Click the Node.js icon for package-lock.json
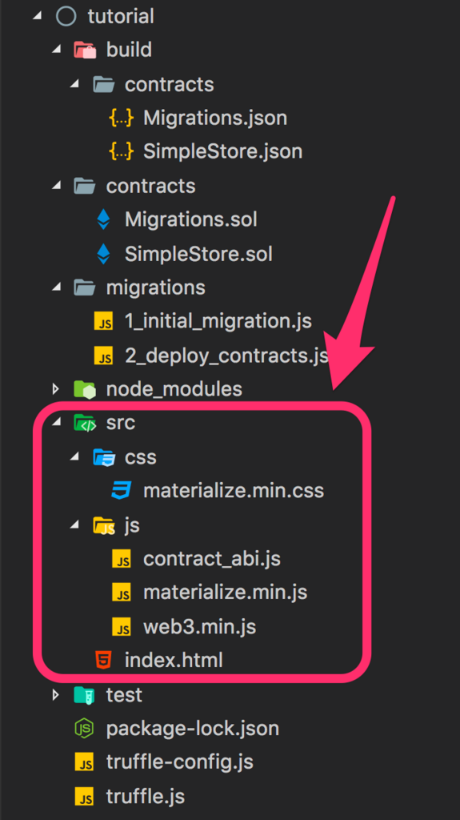 (x=85, y=729)
